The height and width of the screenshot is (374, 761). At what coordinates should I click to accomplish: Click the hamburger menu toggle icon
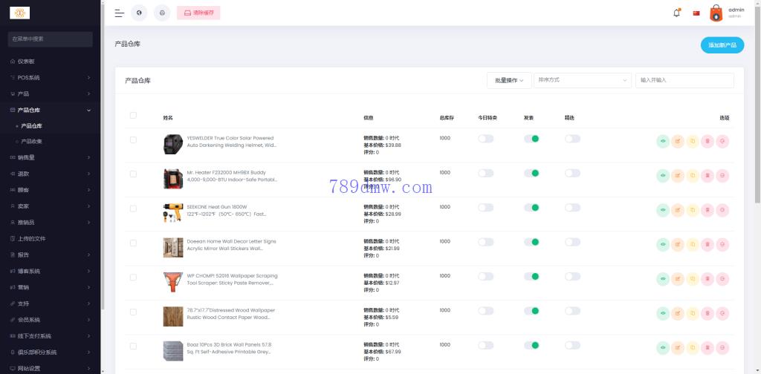pos(119,13)
